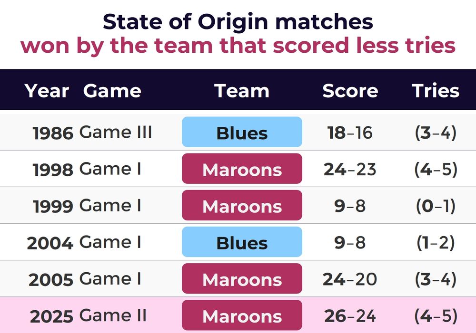Viewport: 476px width, 333px height.
Task: Click the 1986 Game III label
Action: coord(92,133)
